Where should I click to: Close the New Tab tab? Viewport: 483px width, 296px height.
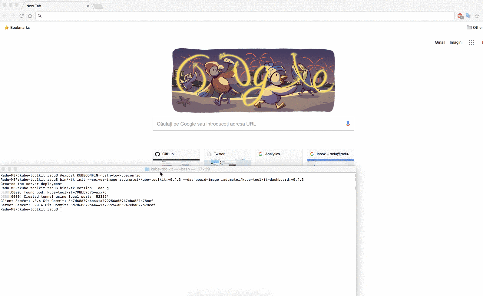tap(88, 6)
